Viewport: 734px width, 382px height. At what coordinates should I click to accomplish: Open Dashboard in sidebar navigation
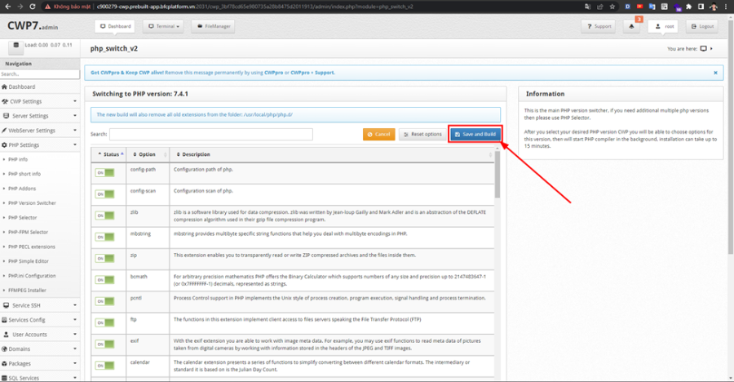[x=40, y=87]
